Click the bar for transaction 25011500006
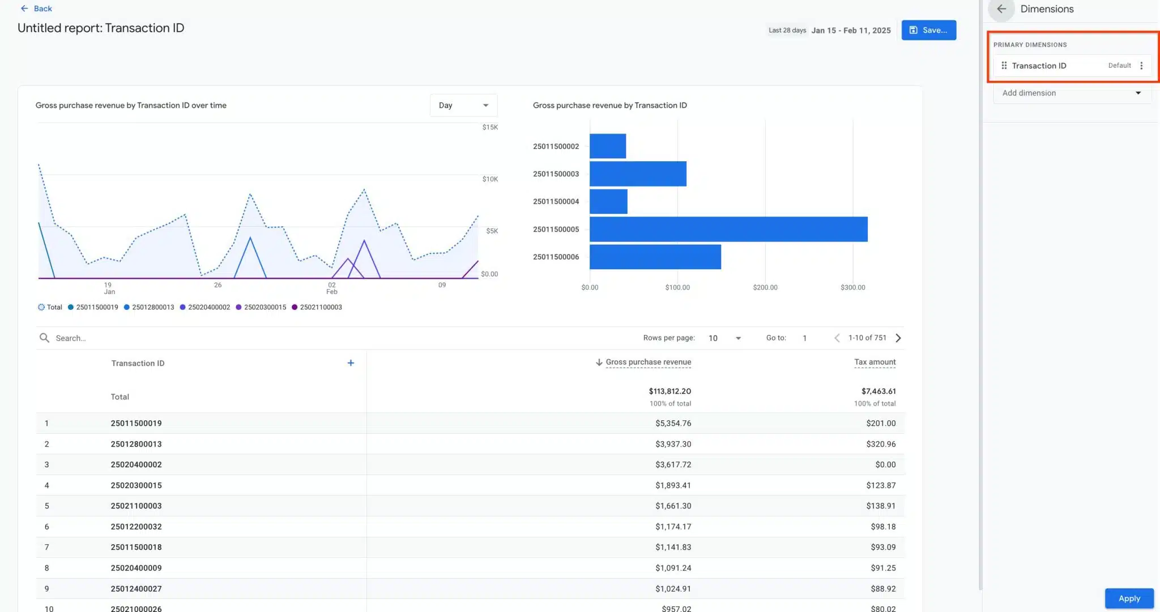Viewport: 1160px width, 612px height. (655, 257)
